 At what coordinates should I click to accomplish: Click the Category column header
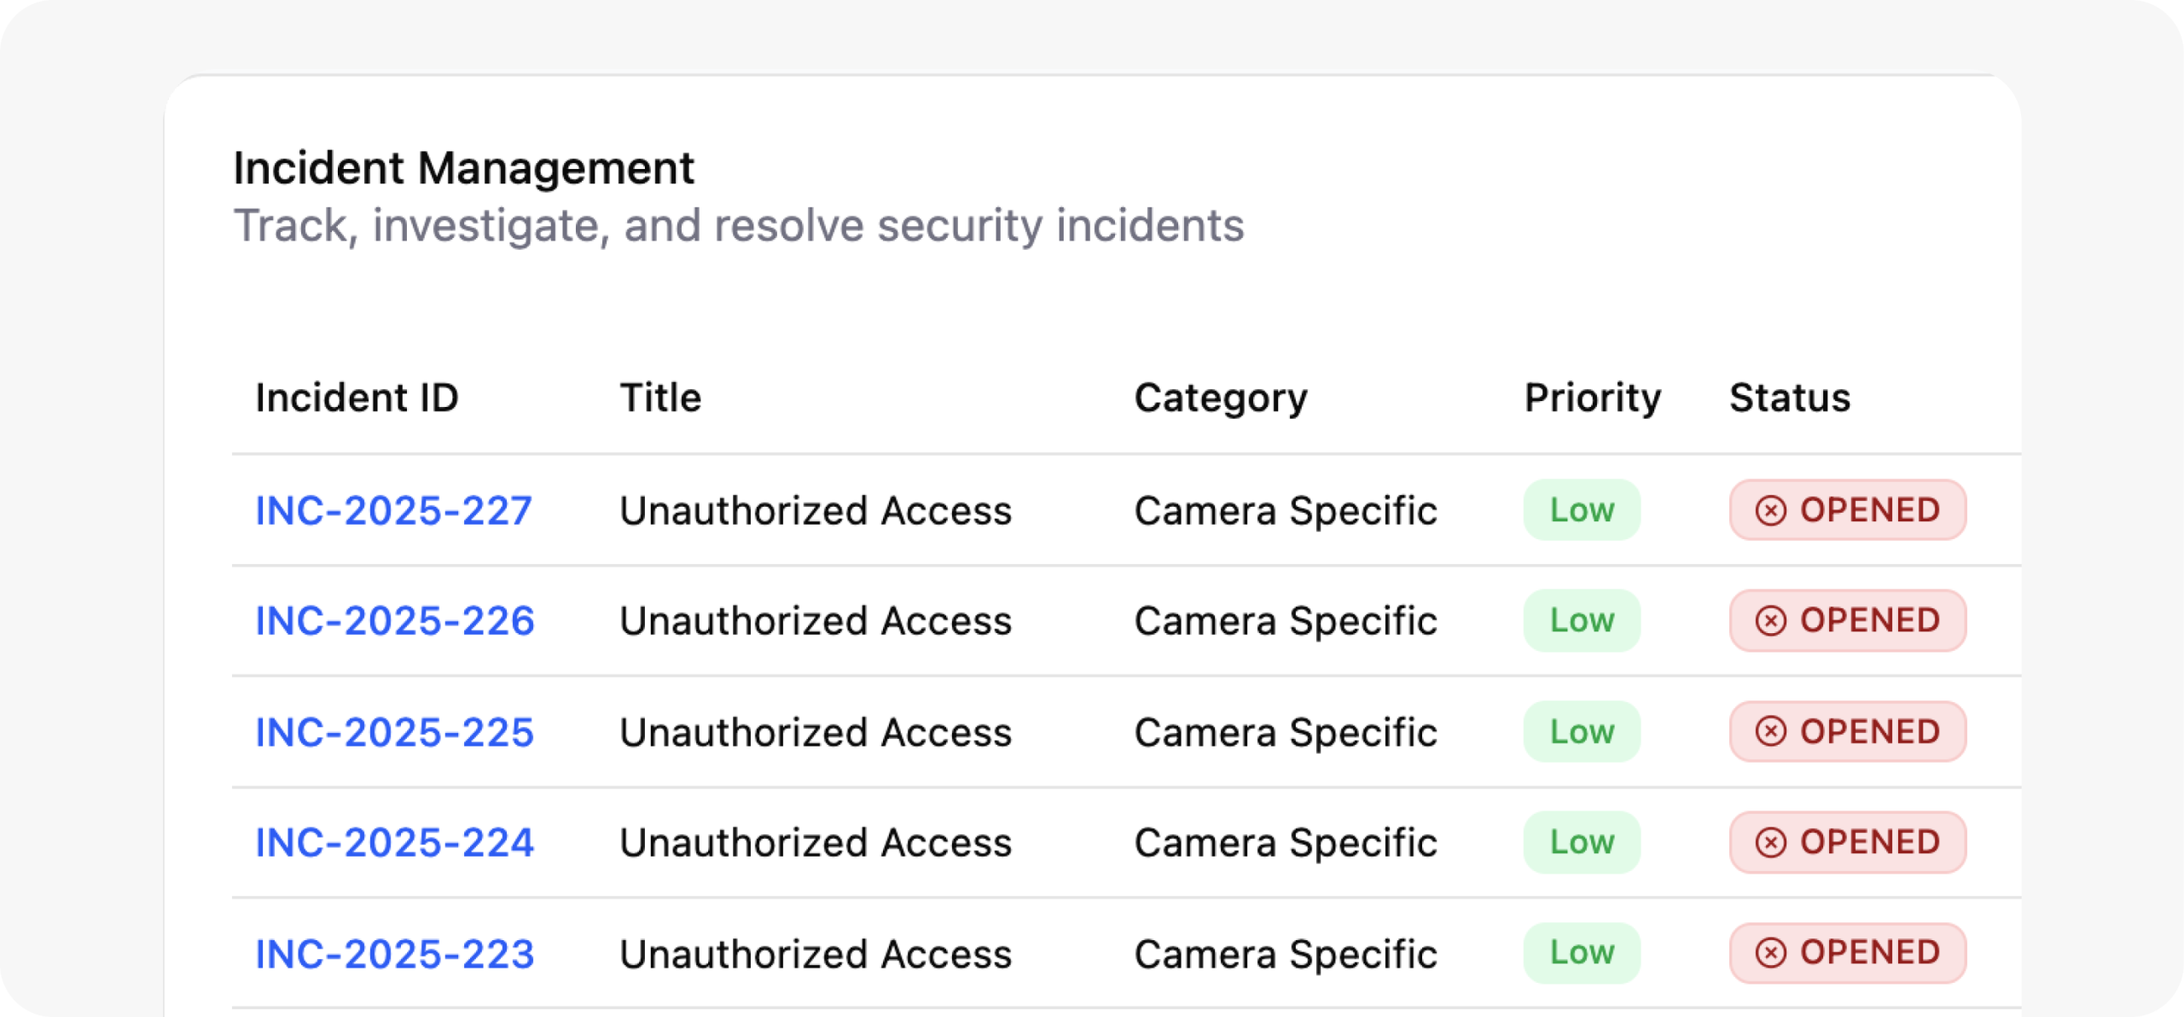tap(1220, 398)
